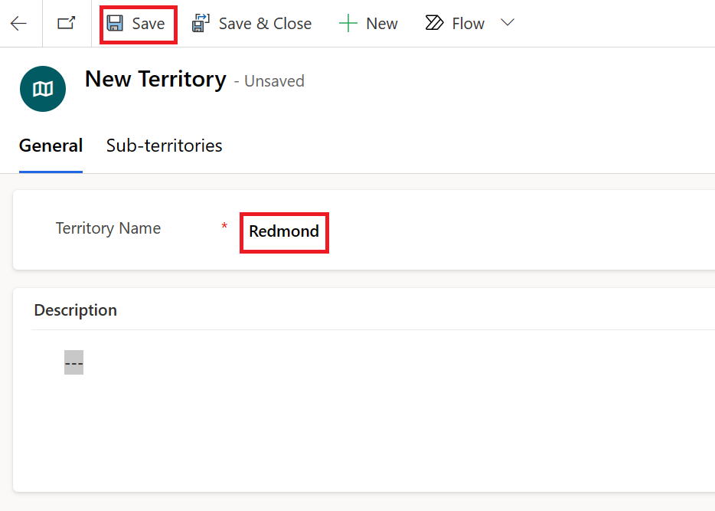715x511 pixels.
Task: Open the overflow chevron at the command bar end
Action: (x=507, y=23)
